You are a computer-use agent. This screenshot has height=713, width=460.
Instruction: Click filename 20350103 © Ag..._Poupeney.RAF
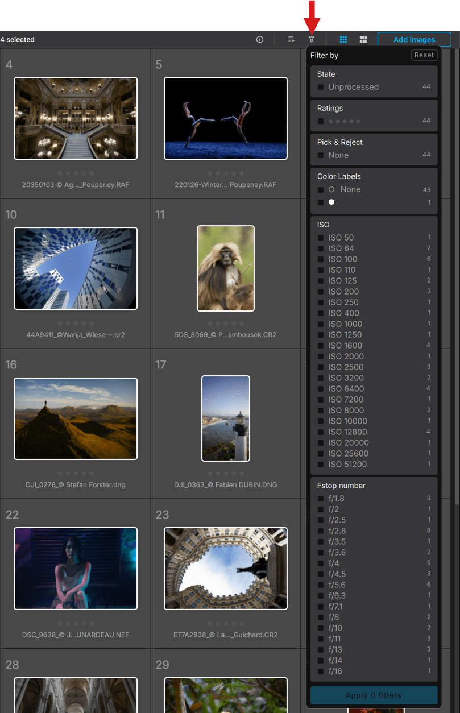(x=76, y=185)
